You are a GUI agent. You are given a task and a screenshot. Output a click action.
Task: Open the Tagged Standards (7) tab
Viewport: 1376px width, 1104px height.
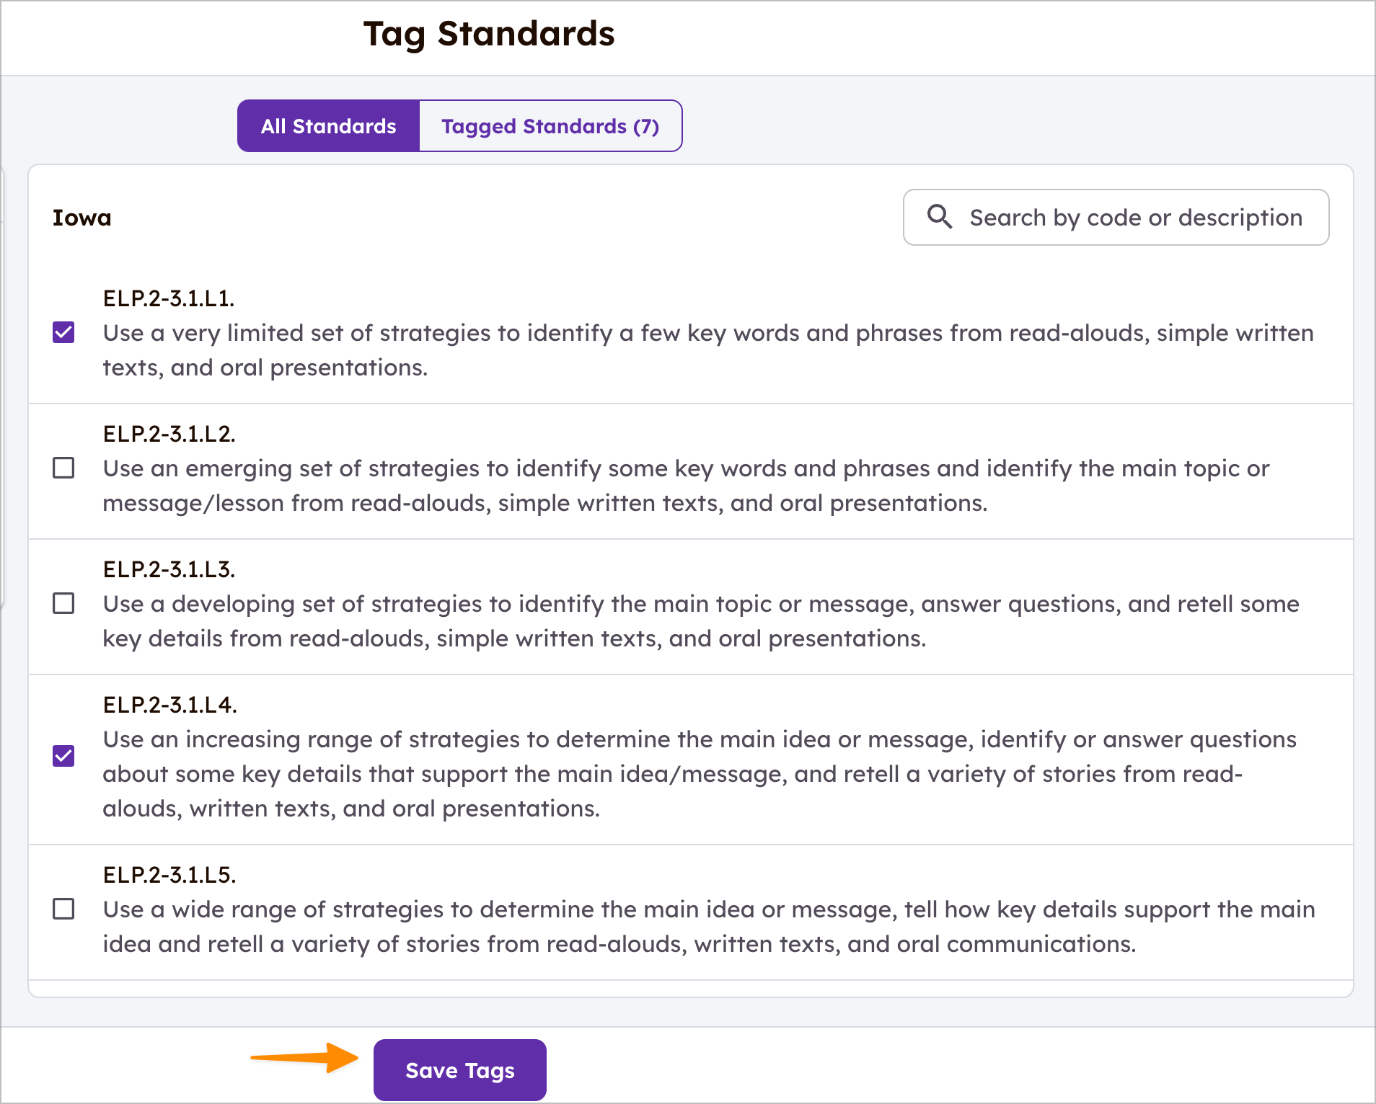[x=550, y=126]
